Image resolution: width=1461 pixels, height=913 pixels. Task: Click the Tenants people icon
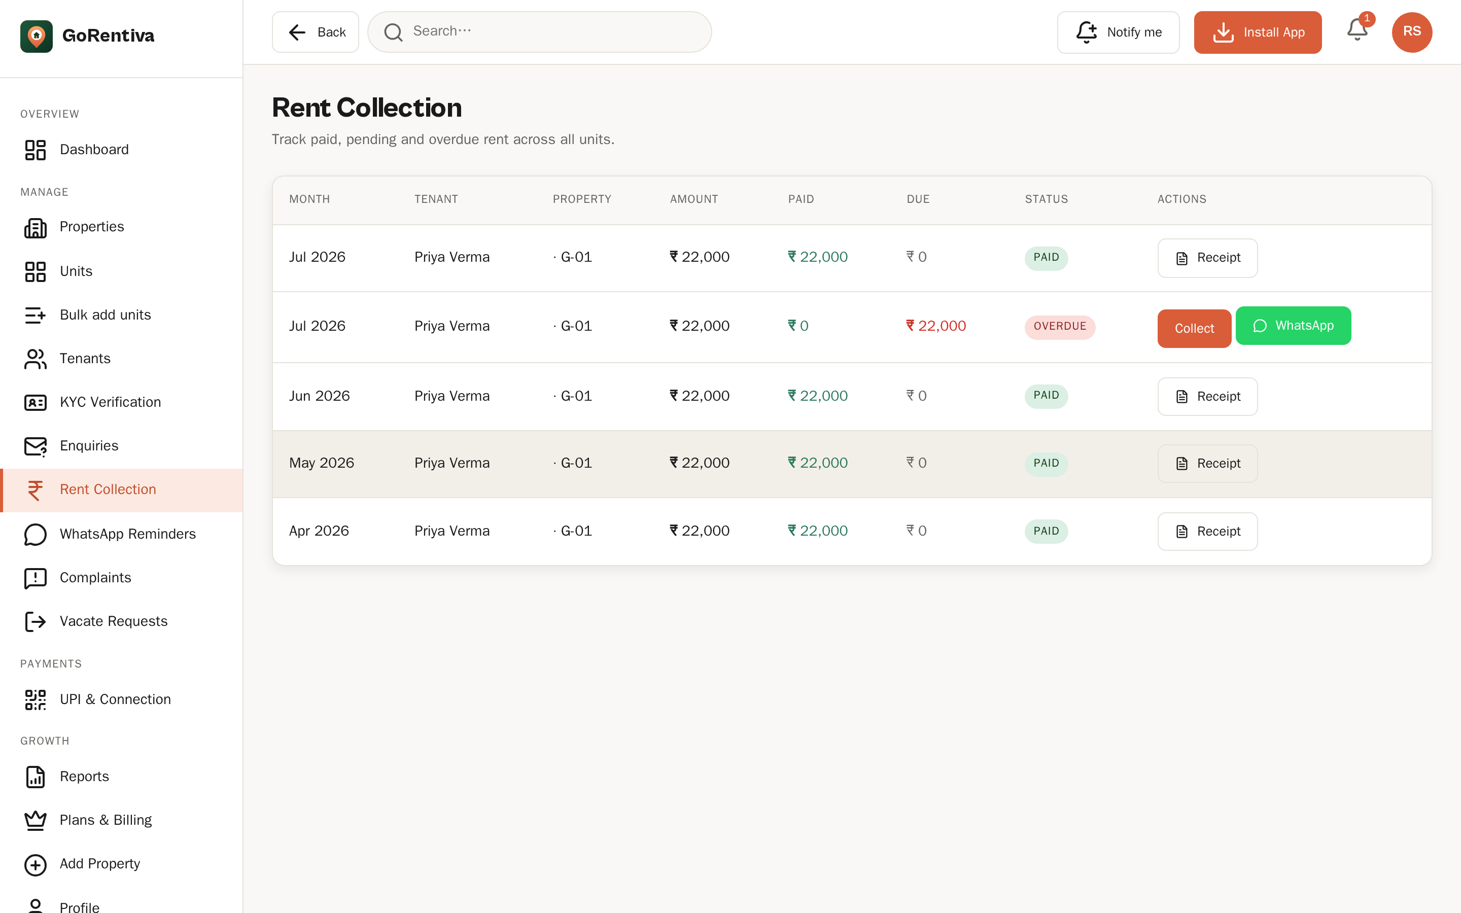tap(35, 359)
